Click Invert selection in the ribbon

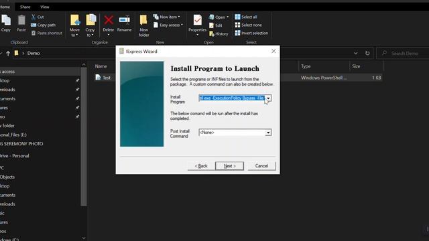[251, 33]
